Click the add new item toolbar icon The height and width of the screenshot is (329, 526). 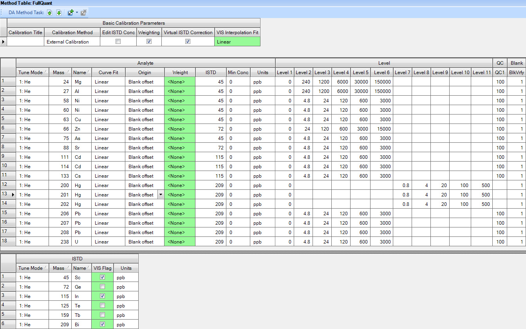click(x=70, y=13)
